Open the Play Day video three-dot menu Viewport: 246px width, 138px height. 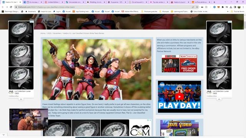click(x=196, y=85)
